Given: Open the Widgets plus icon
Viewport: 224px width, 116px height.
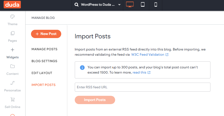Looking at the screenshot, I should tap(13, 50).
